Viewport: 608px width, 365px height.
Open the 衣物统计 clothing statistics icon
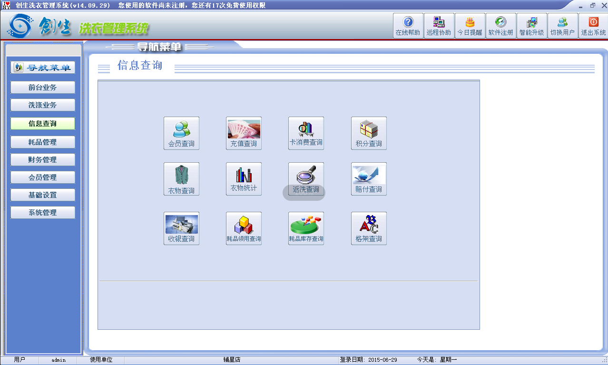point(244,179)
